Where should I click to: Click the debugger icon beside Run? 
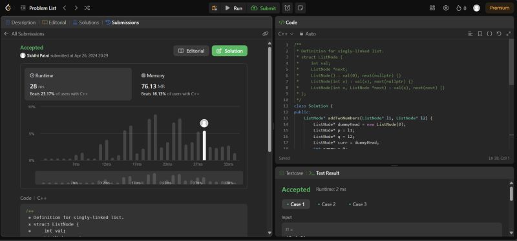[215, 8]
